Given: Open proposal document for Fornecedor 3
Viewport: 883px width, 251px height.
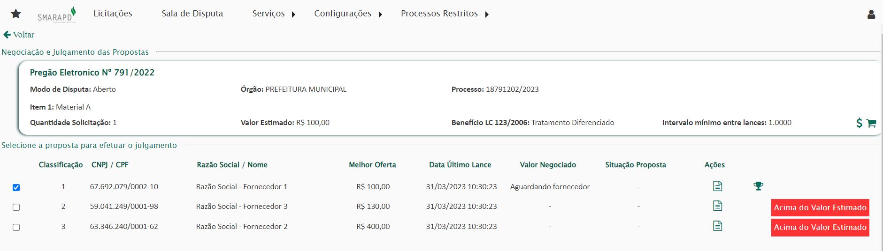Looking at the screenshot, I should tap(717, 206).
